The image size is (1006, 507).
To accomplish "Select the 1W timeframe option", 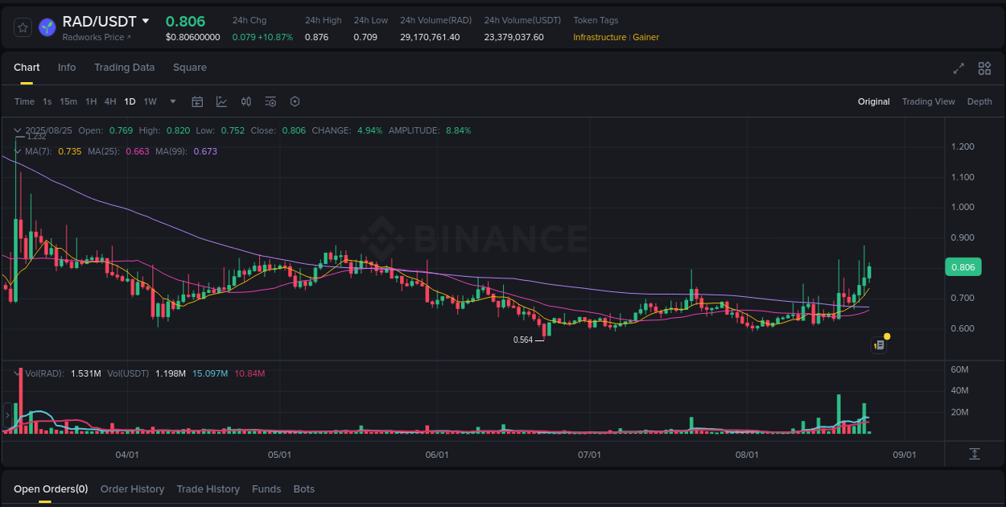I will point(150,101).
